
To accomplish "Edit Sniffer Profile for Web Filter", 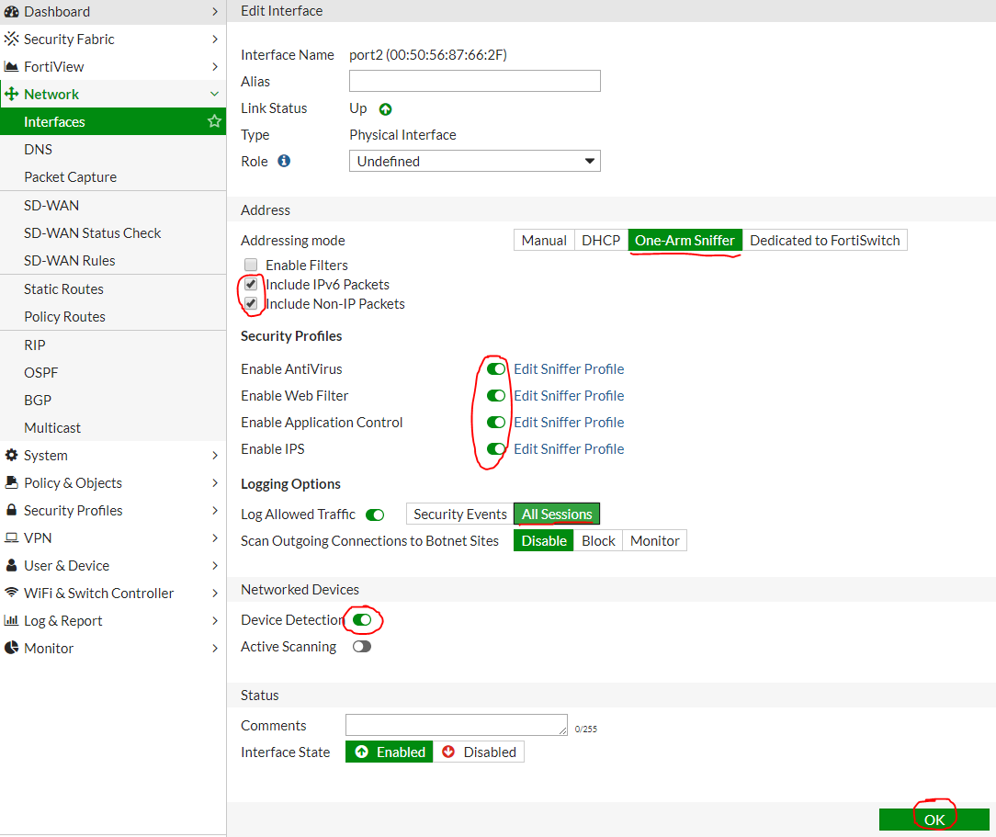I will pos(569,396).
